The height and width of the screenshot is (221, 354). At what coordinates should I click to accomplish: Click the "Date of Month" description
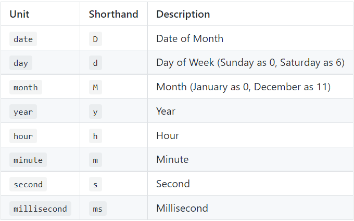[x=189, y=39]
